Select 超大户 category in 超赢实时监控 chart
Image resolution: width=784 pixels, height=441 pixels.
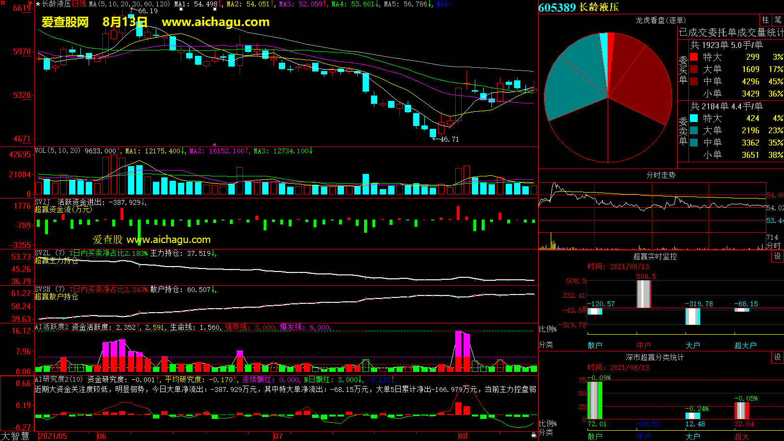[x=745, y=345]
